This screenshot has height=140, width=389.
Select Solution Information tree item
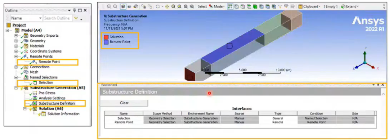pyautogui.click(x=63, y=114)
